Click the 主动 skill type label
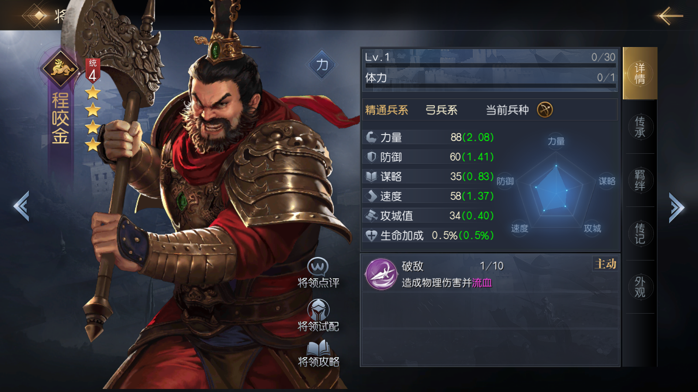The image size is (698, 392). tap(606, 264)
